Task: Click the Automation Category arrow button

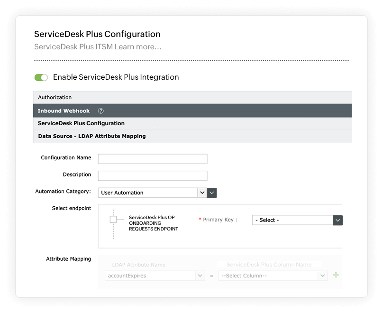Action: click(x=211, y=193)
